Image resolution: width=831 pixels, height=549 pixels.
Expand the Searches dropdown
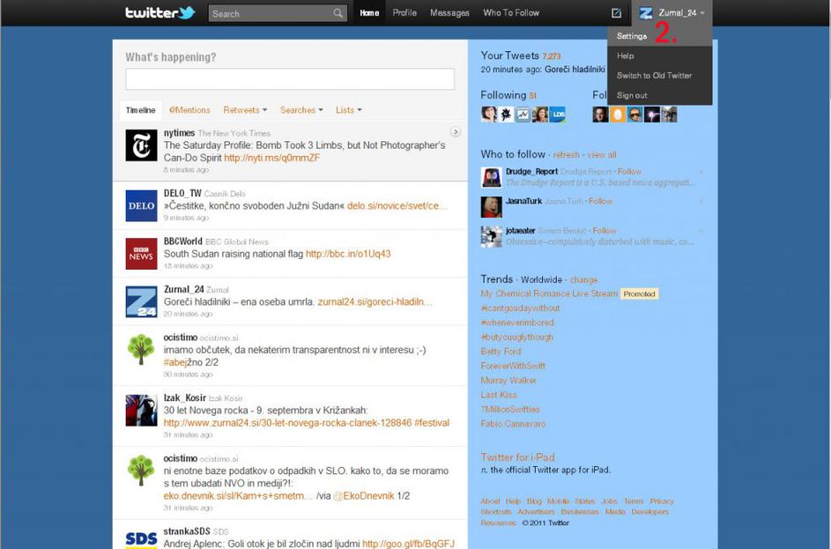[x=301, y=110]
